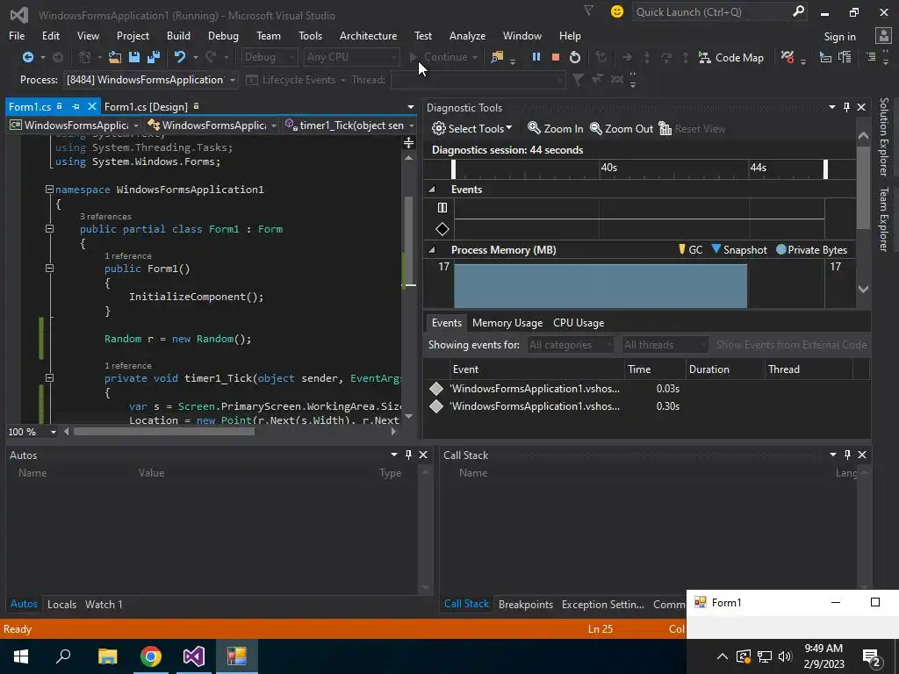Viewport: 899px width, 674px height.
Task: Switch to the Memory Usage tab
Action: tap(507, 323)
